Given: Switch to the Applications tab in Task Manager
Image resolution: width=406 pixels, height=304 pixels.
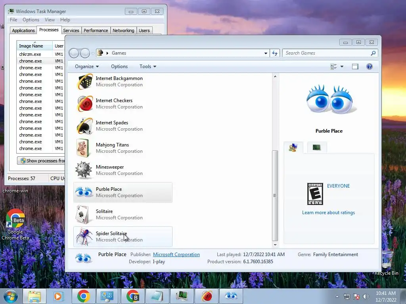Looking at the screenshot, I should (23, 30).
